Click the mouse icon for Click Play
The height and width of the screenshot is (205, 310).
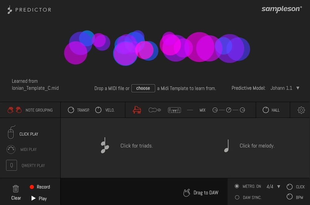[x=11, y=132]
